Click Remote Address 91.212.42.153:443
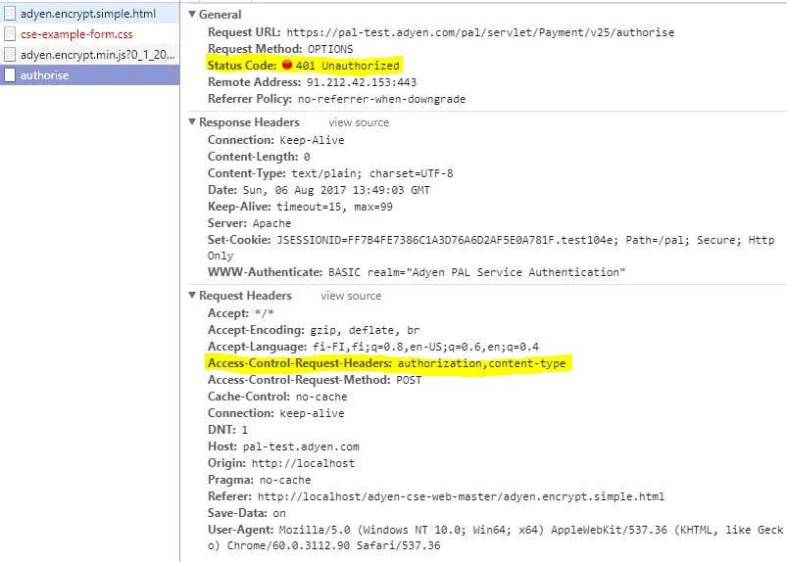 [x=362, y=82]
